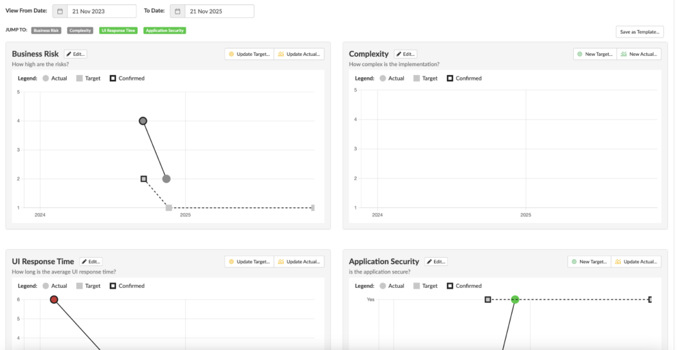
Task: Click Actual legend circle in UI Response Time chart
Action: (45, 286)
